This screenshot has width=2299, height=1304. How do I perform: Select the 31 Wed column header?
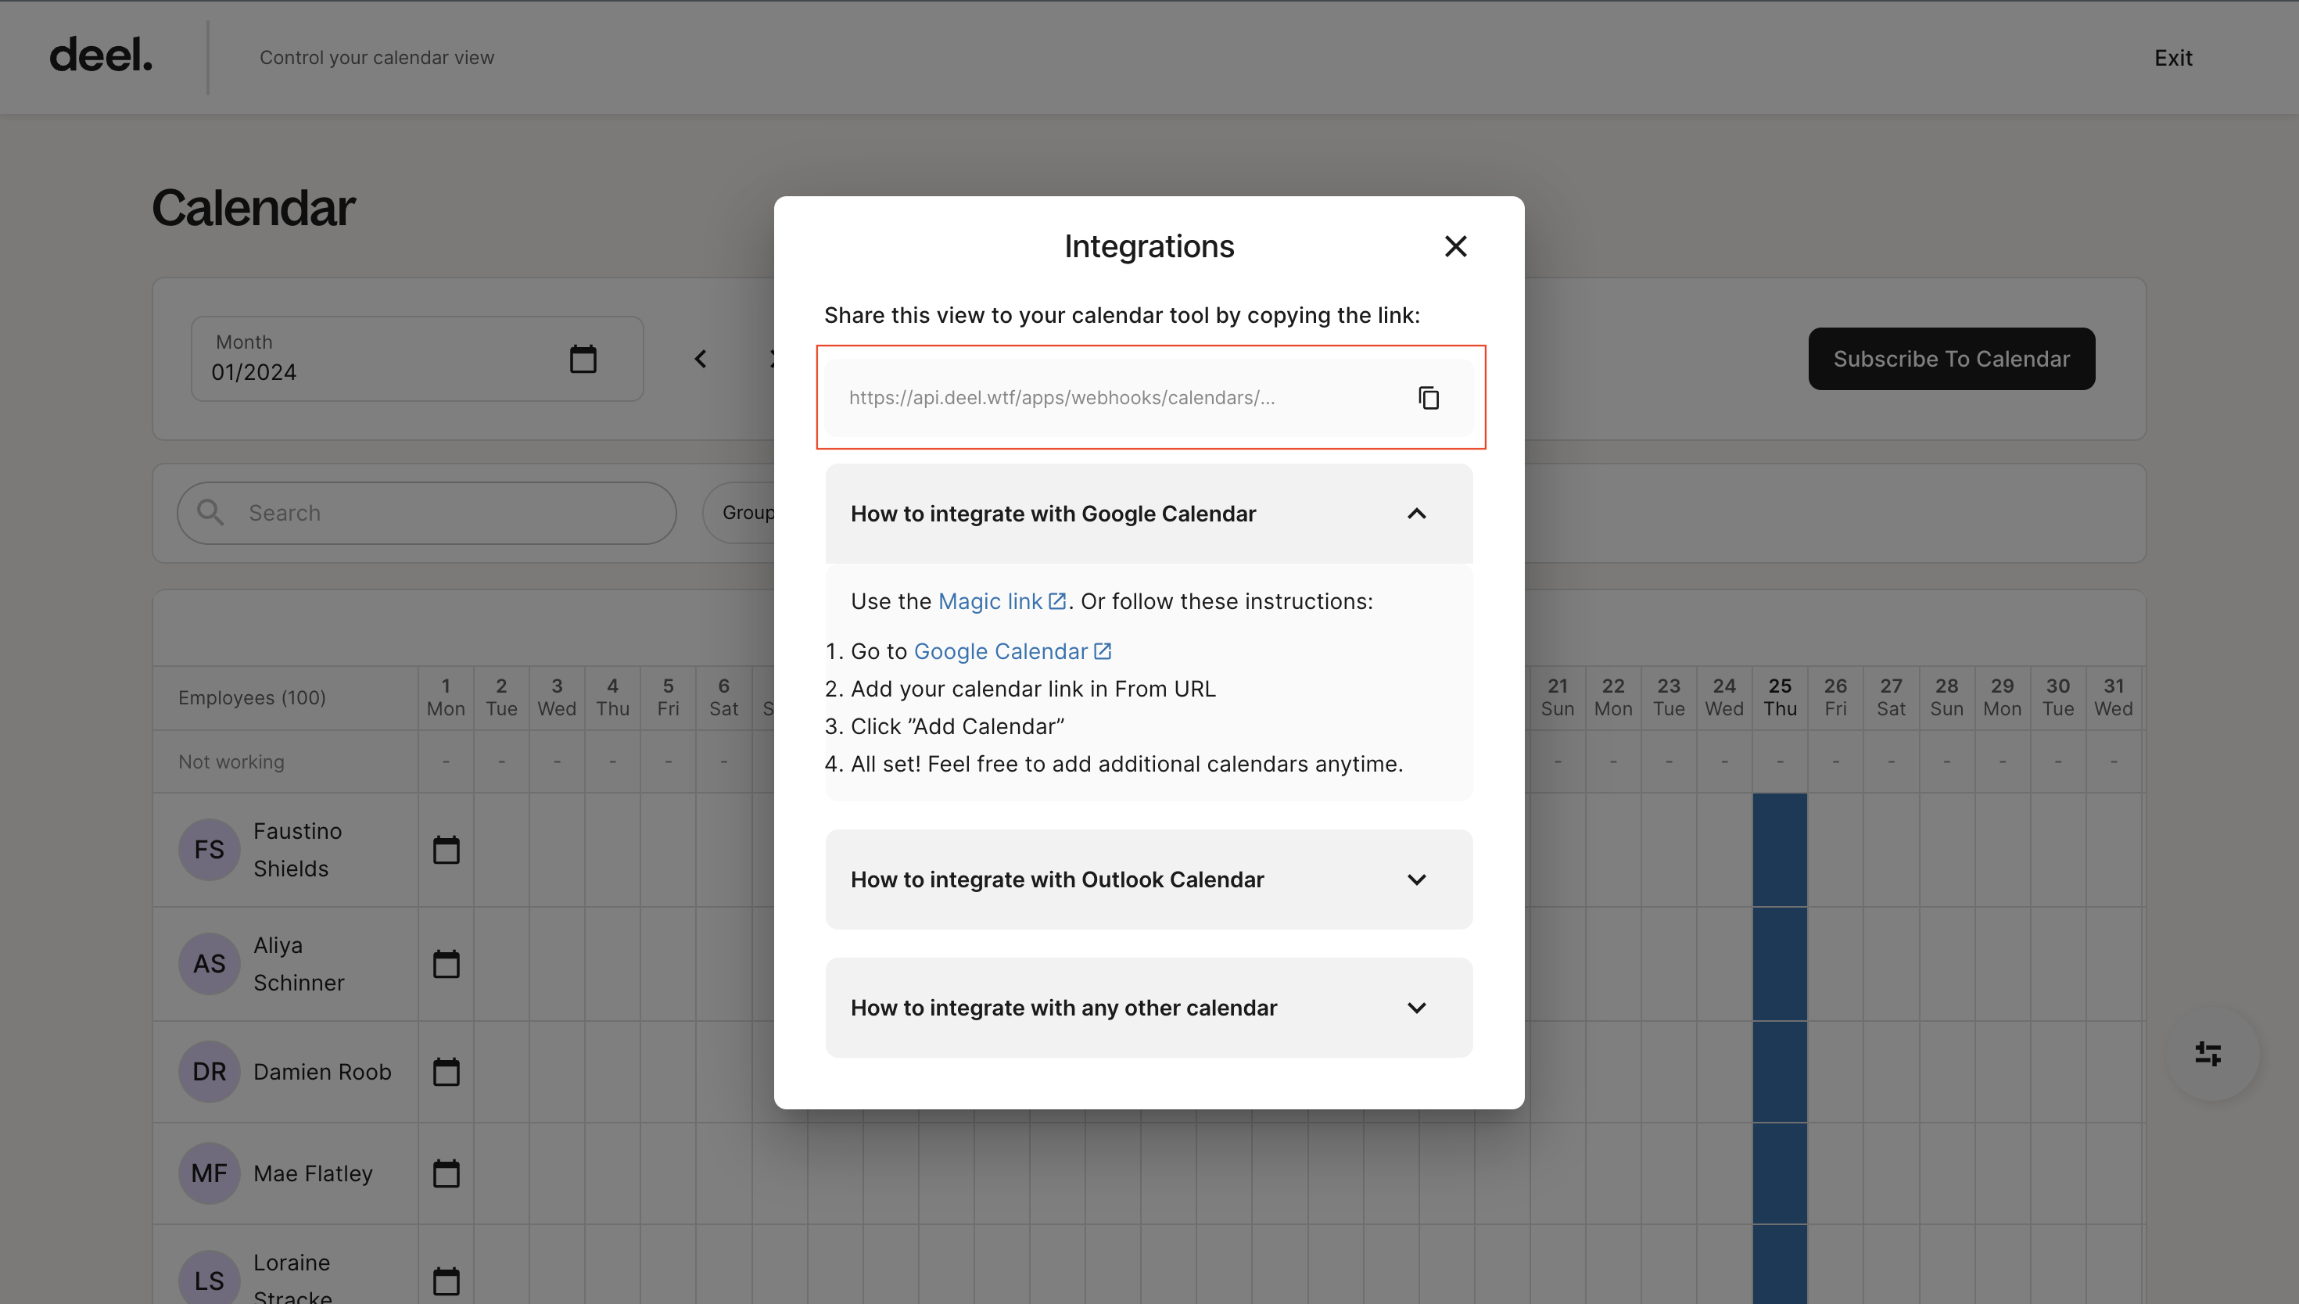pyautogui.click(x=2114, y=697)
